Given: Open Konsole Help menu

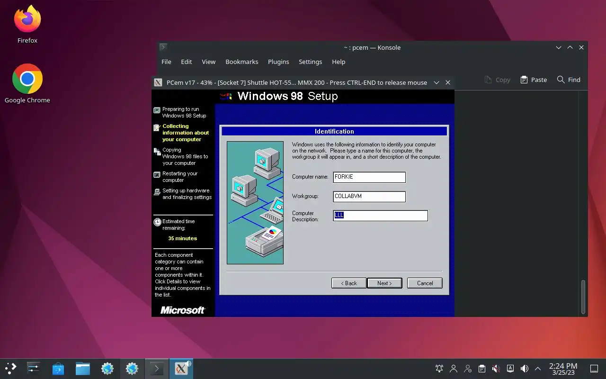Looking at the screenshot, I should point(339,62).
